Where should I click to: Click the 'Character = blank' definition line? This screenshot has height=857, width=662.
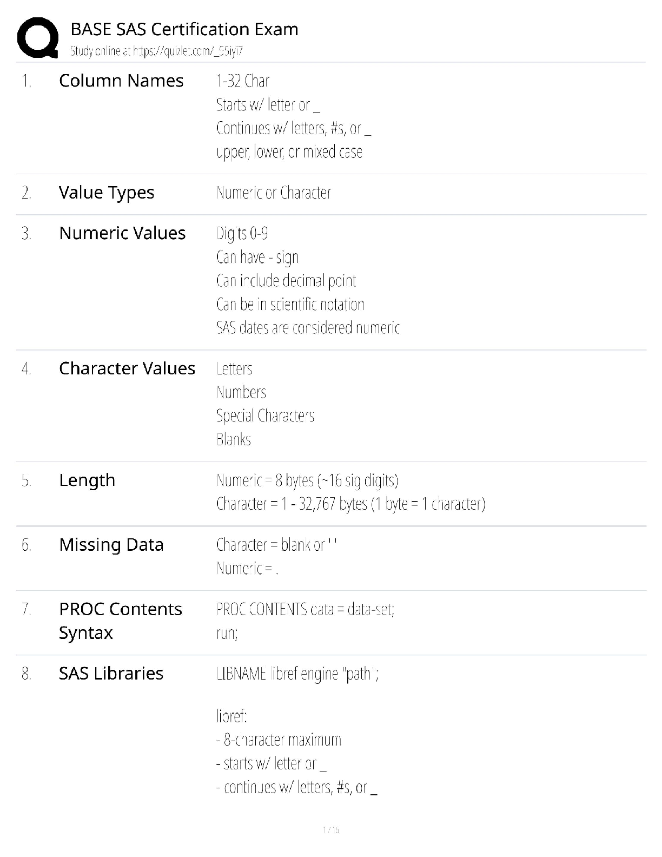[x=276, y=545]
